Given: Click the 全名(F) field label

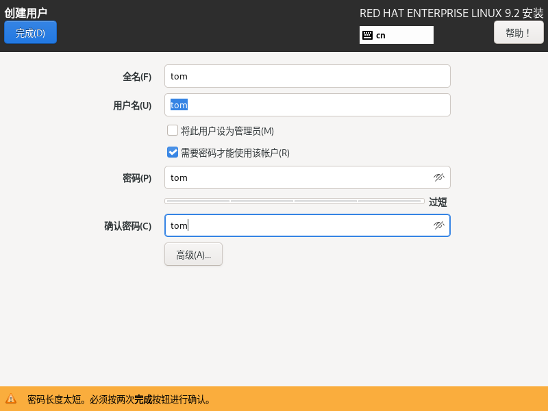Looking at the screenshot, I should point(137,77).
